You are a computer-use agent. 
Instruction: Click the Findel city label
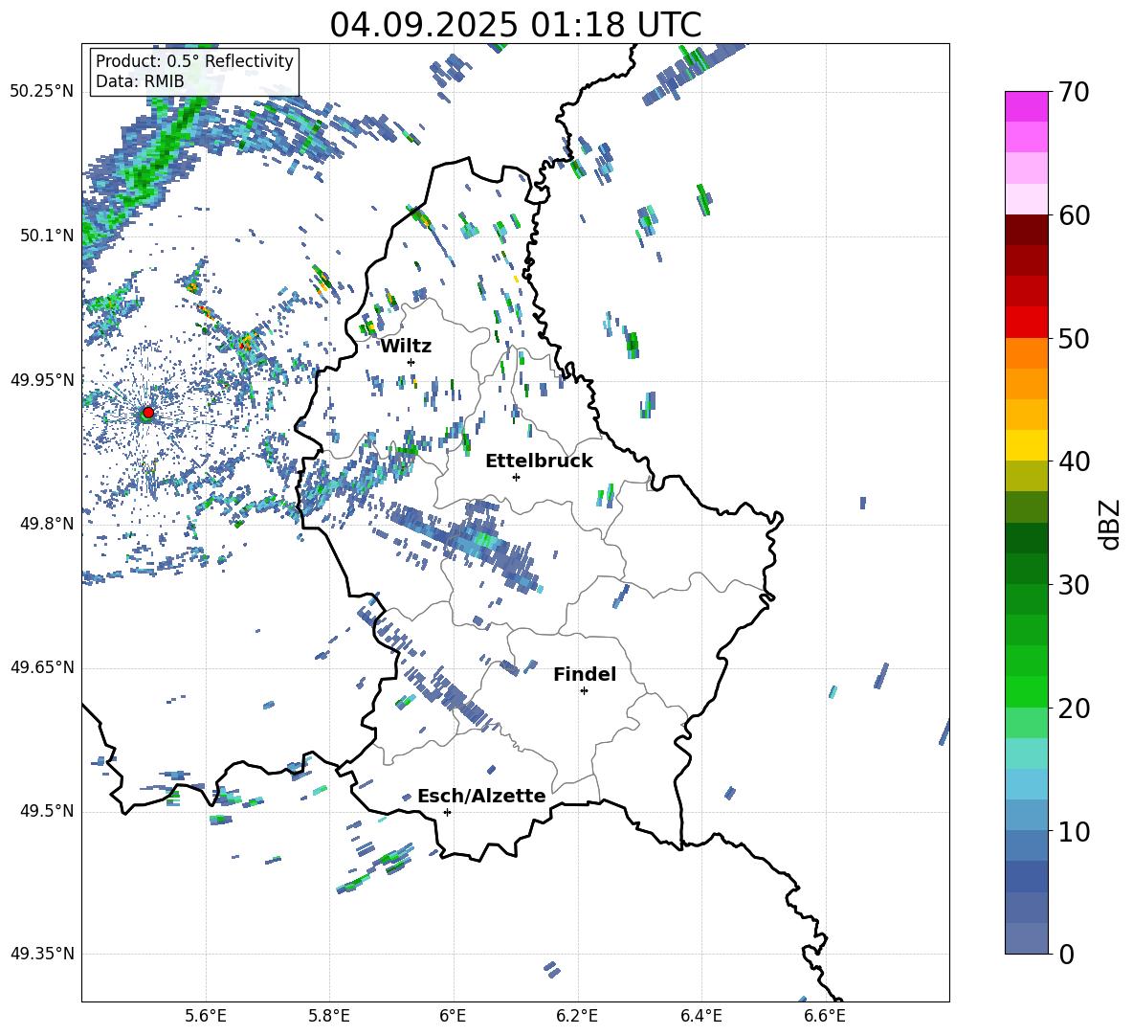click(585, 674)
